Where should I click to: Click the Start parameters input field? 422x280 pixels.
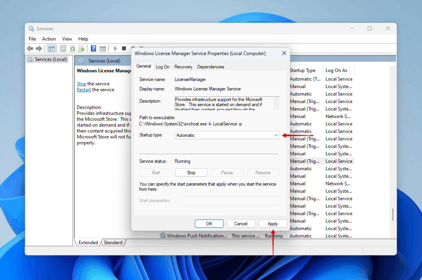[231, 201]
